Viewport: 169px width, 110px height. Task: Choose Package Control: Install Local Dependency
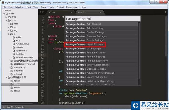[101, 81]
